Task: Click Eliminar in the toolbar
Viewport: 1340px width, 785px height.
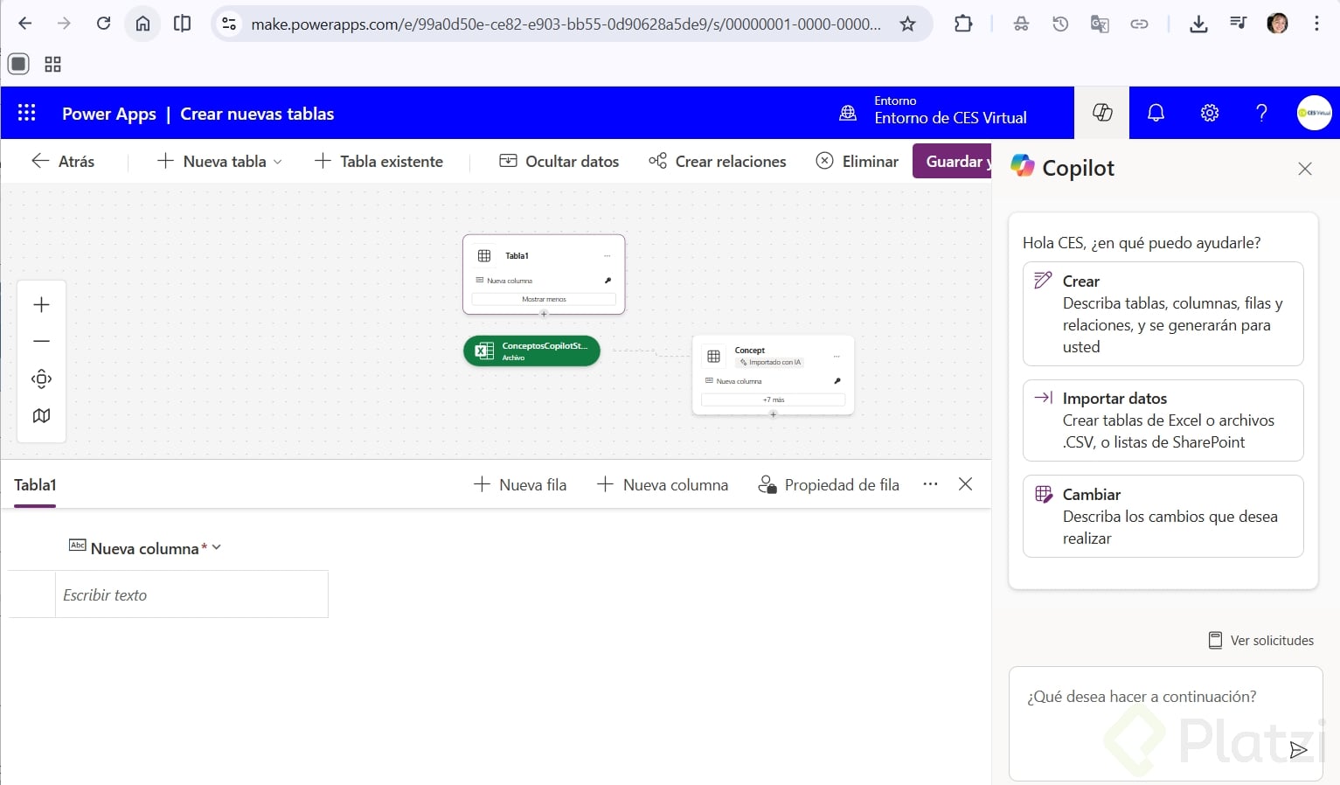Action: click(857, 162)
